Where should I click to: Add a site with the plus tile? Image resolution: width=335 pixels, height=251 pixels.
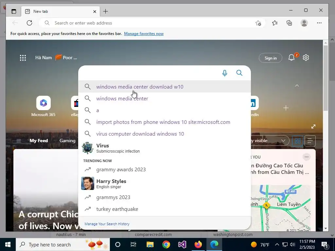(286, 108)
